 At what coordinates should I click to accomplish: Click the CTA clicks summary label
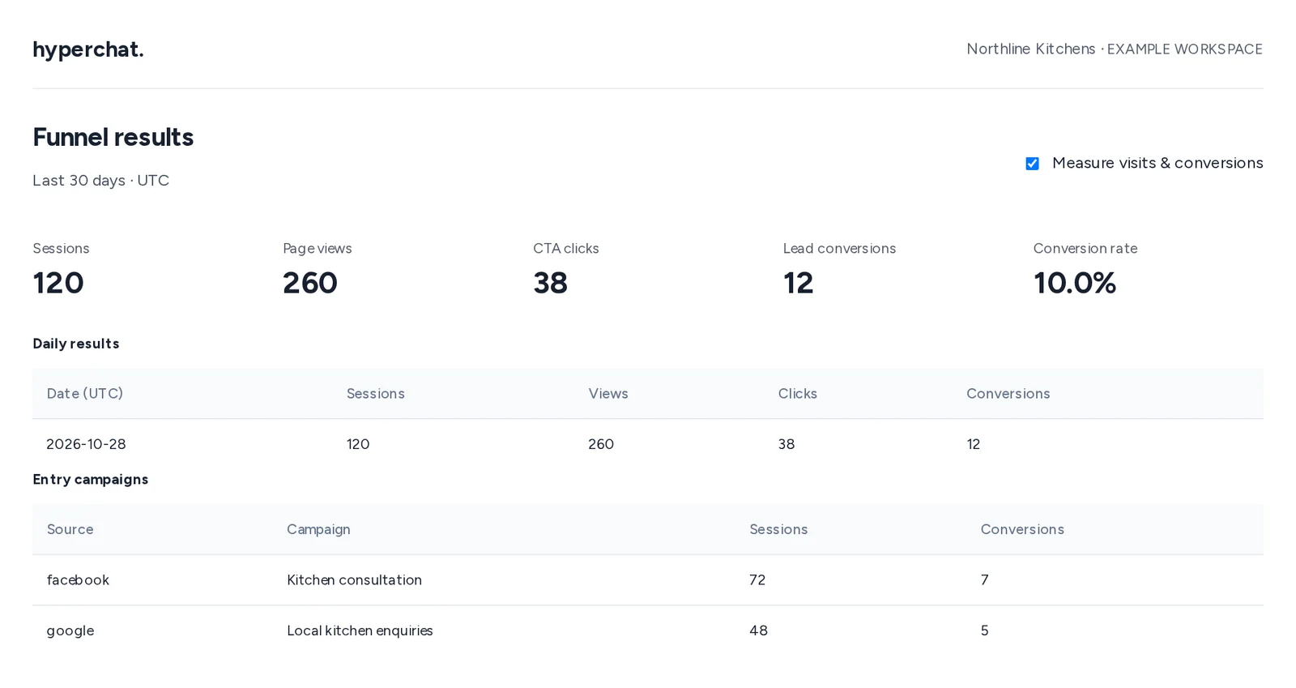tap(566, 249)
